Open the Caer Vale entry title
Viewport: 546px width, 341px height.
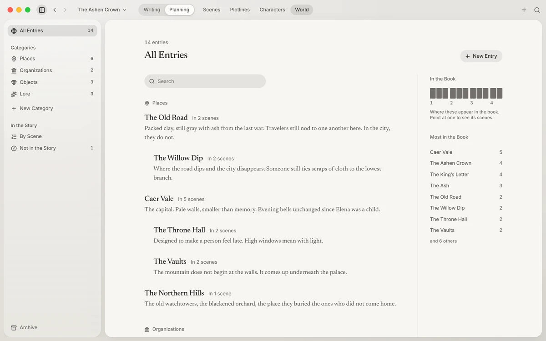[x=159, y=199]
